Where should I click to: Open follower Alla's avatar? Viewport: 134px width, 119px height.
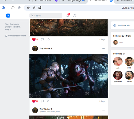(118, 62)
